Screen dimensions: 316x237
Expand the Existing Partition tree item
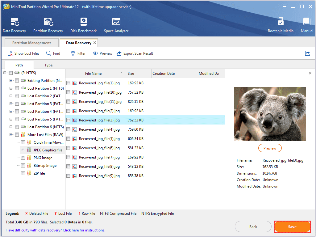pyautogui.click(x=10, y=80)
